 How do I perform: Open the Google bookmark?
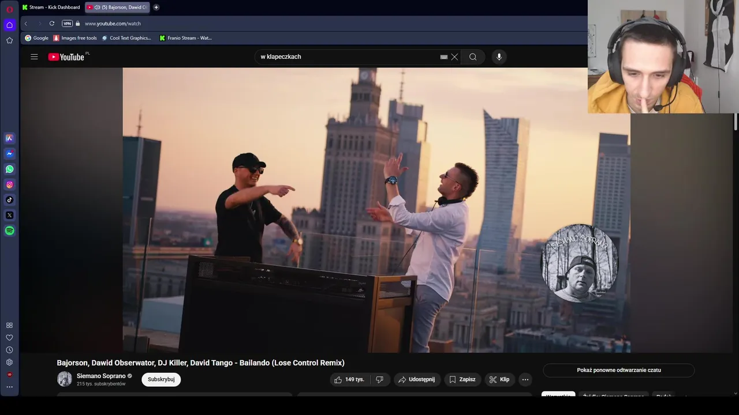tap(36, 38)
